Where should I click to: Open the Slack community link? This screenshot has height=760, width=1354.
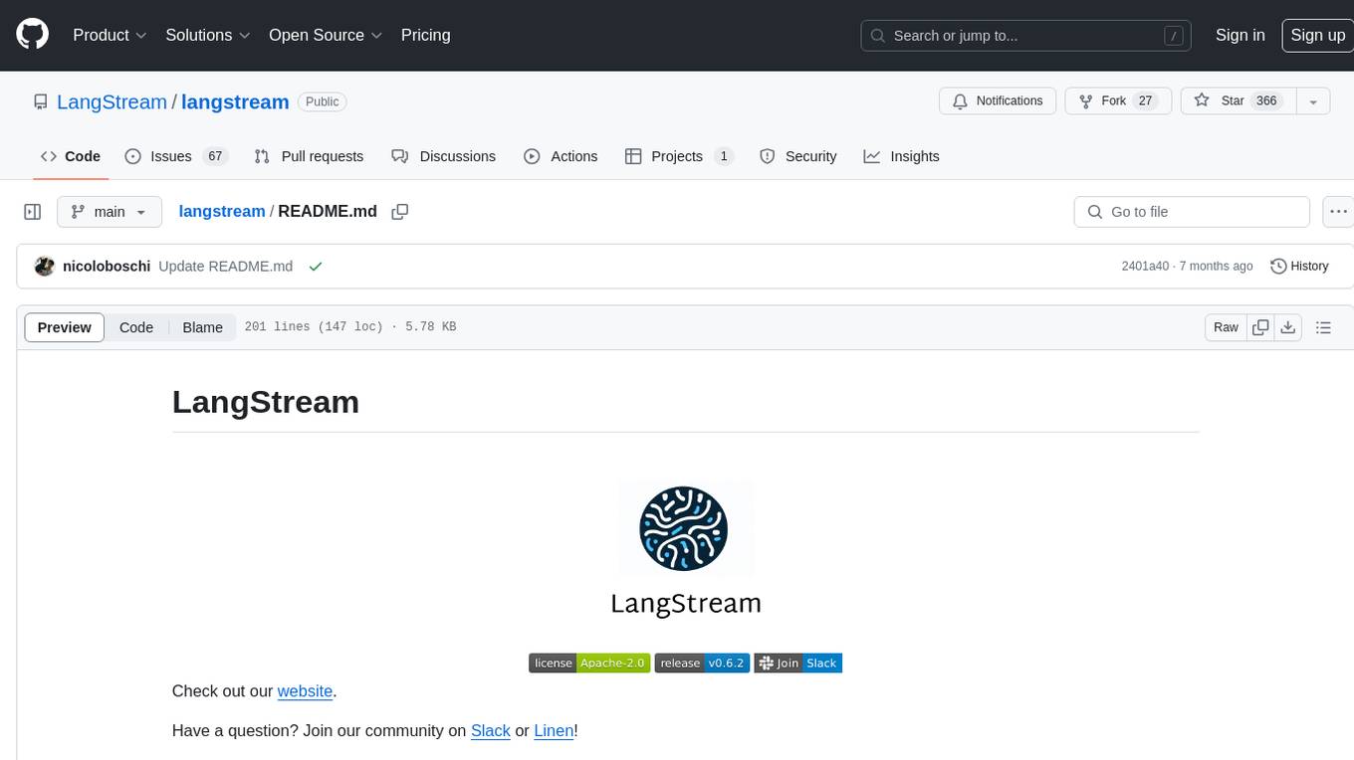pos(491,731)
